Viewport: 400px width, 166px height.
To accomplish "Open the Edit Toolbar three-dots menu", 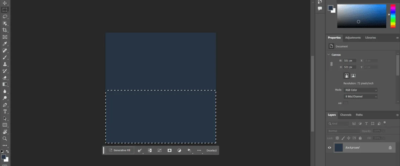I will click(x=4, y=145).
